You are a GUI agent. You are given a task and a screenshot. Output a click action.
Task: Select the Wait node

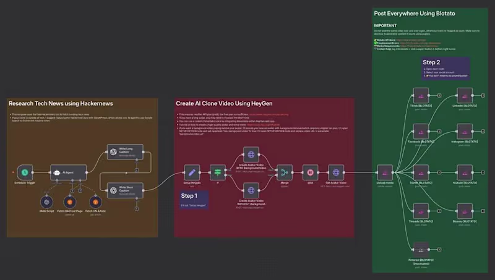coord(311,172)
